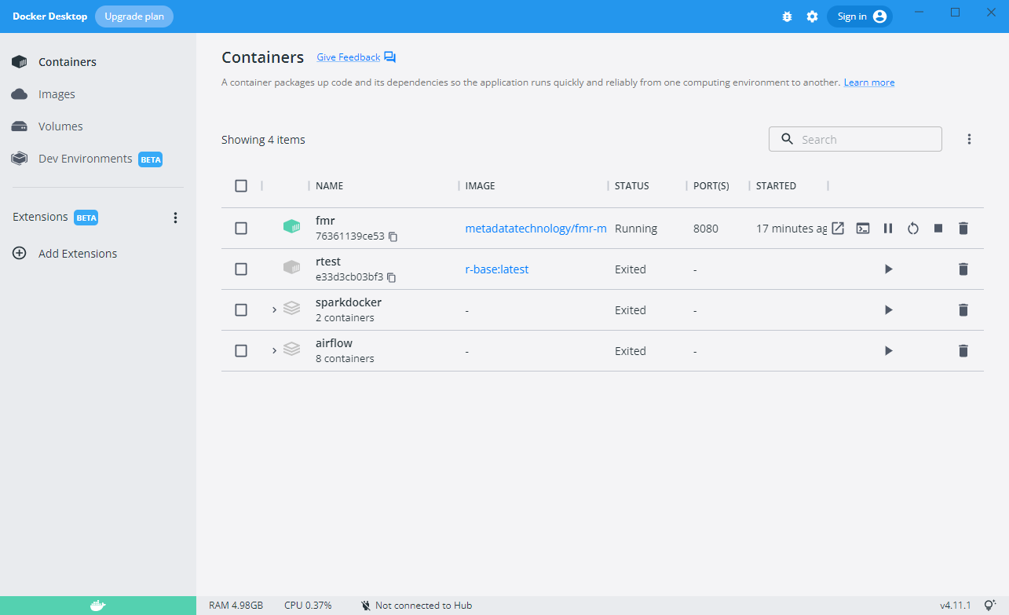1009x615 pixels.
Task: Expand the airflow container group
Action: tap(274, 350)
